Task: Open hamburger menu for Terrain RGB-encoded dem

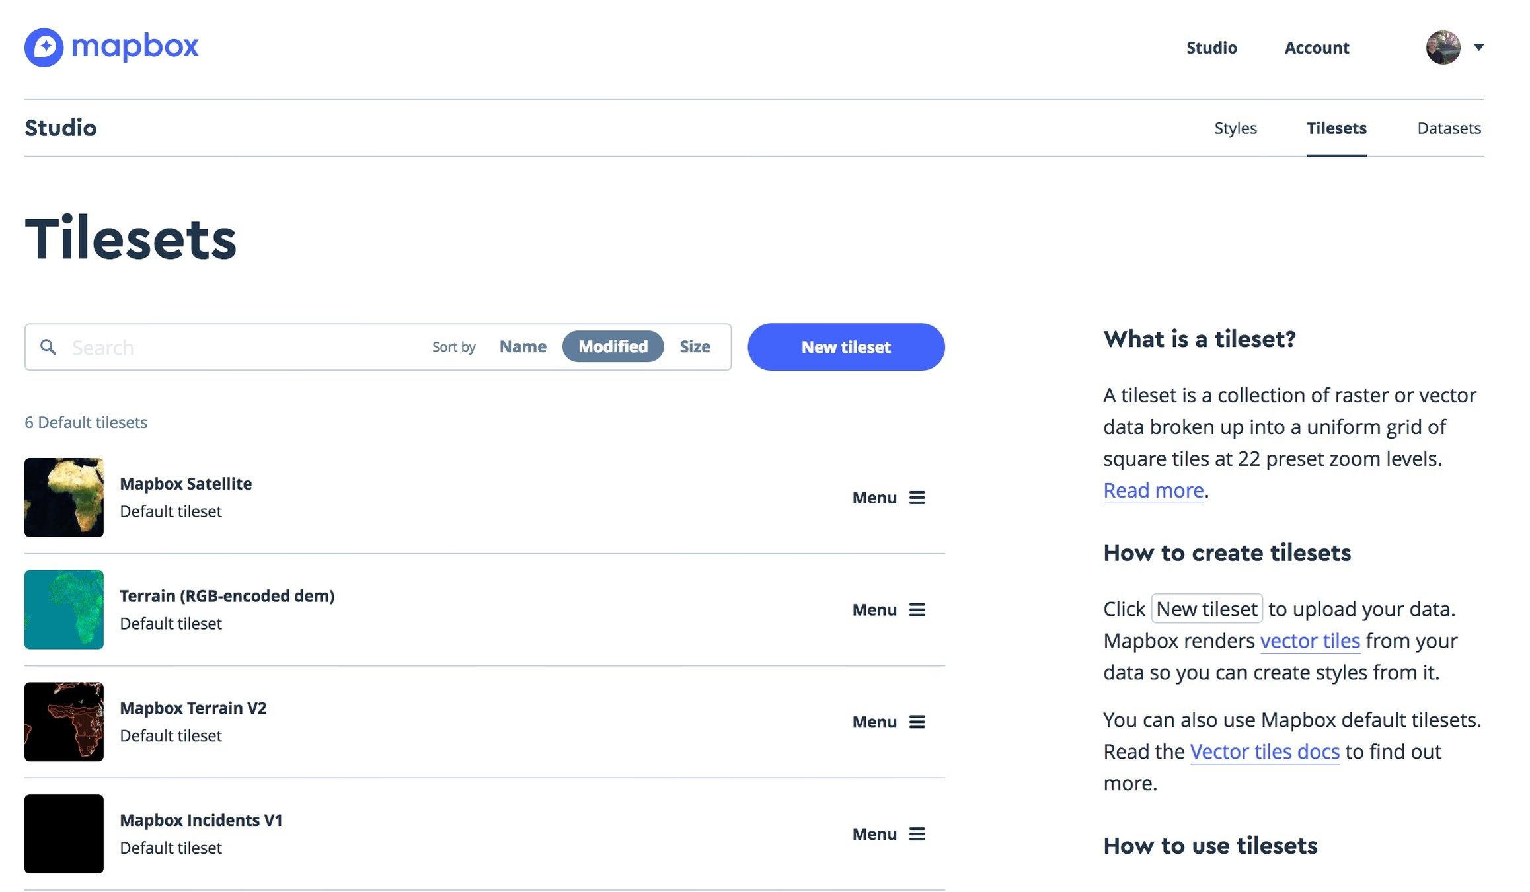Action: click(917, 610)
